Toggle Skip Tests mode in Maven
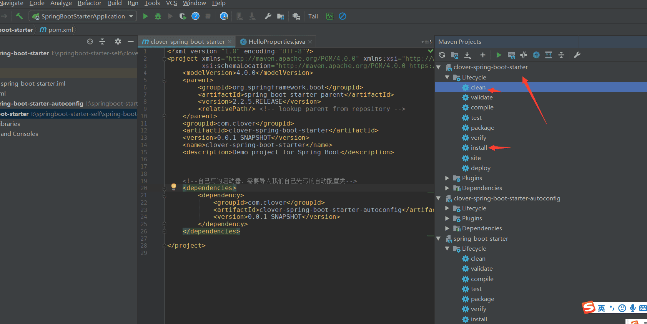The height and width of the screenshot is (324, 647). [x=536, y=55]
